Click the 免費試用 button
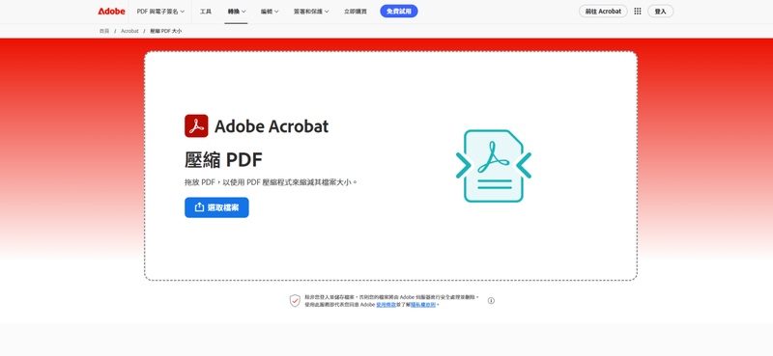 pyautogui.click(x=399, y=12)
